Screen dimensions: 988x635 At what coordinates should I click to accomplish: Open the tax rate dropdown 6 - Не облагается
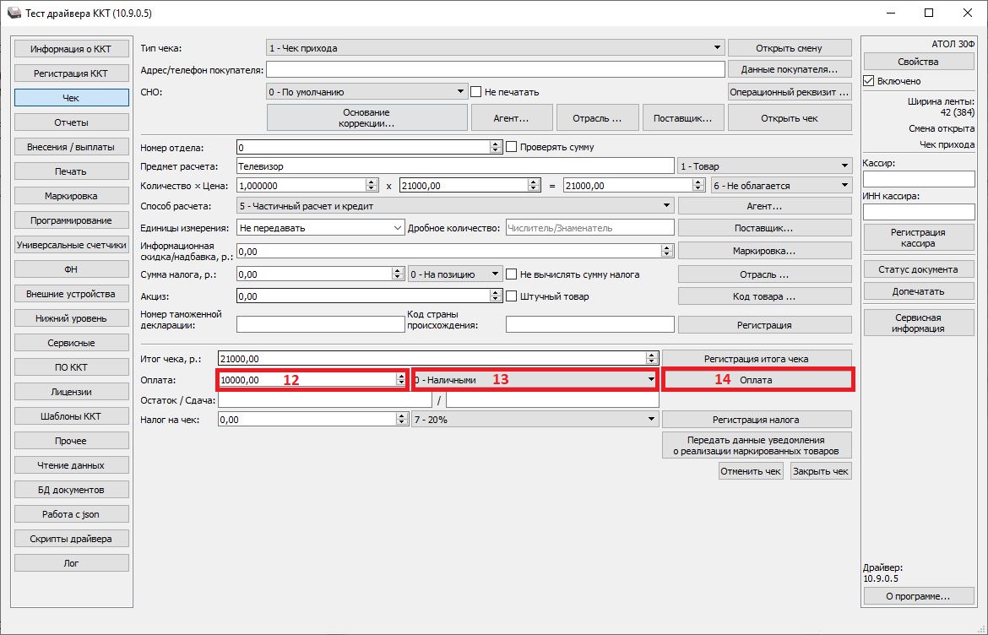(x=781, y=186)
